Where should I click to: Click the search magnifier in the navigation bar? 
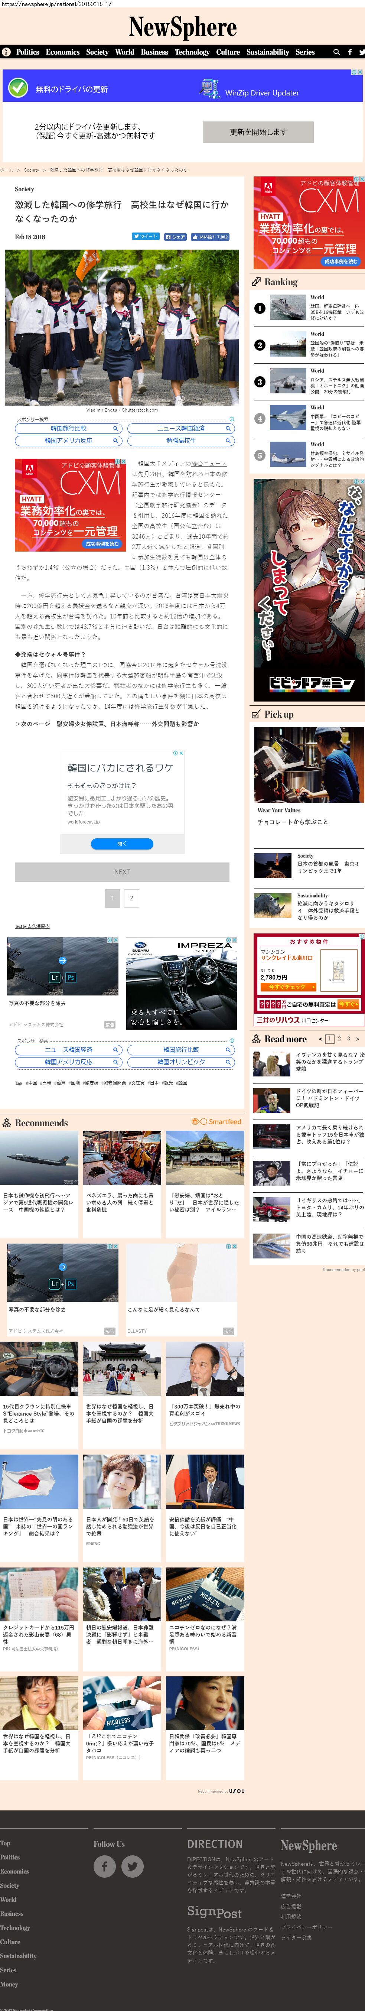point(336,52)
